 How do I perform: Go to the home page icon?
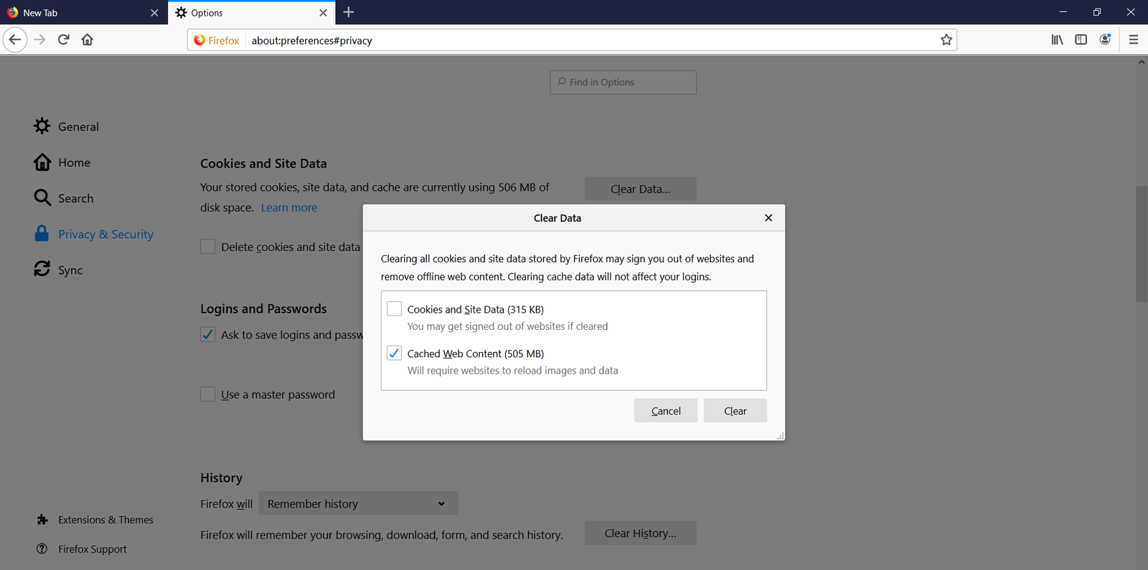point(88,40)
